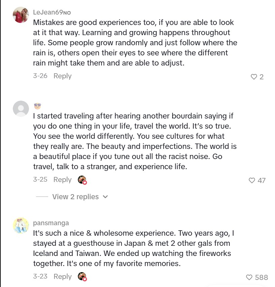Open LeJean69's profile picture
This screenshot has width=275, height=287.
(x=21, y=15)
